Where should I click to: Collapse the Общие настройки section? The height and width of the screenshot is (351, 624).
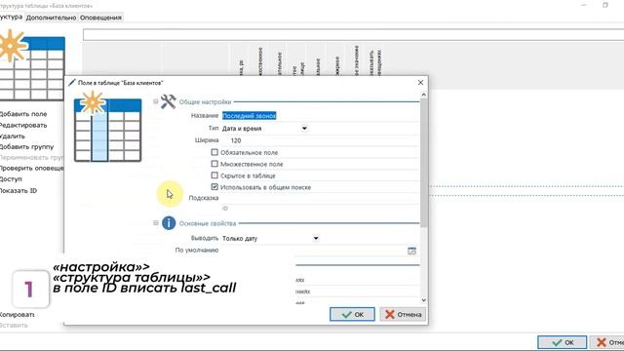pyautogui.click(x=156, y=101)
